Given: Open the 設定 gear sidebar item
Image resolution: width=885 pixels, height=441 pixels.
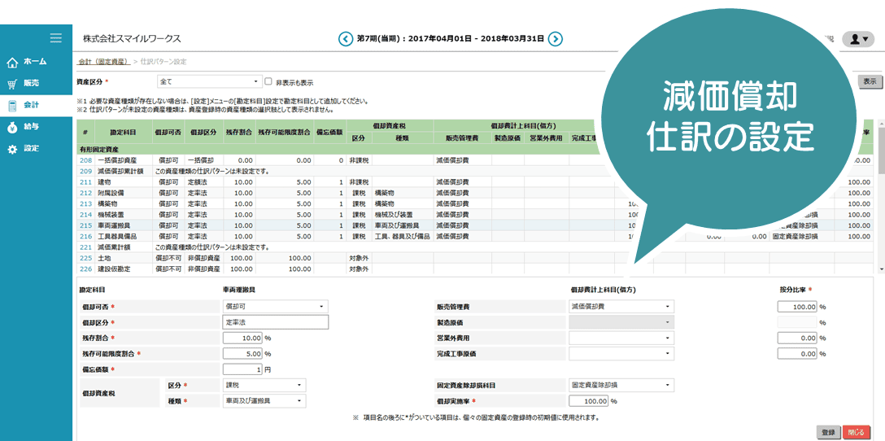Looking at the screenshot, I should coord(36,149).
